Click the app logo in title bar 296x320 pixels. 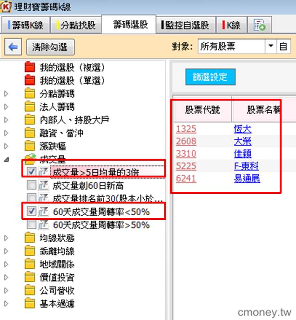coord(6,7)
